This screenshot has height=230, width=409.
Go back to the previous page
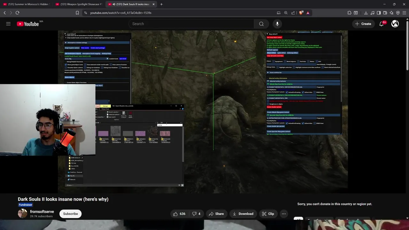click(x=4, y=13)
